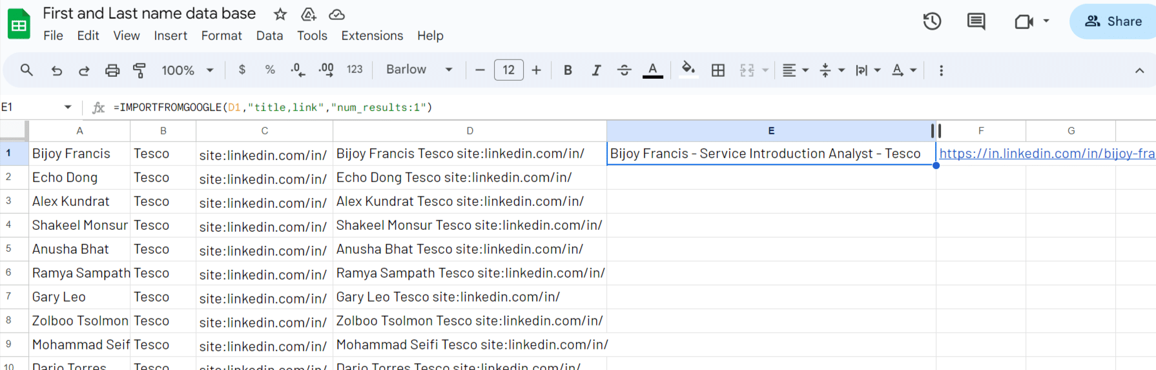Open the fill color picker
The height and width of the screenshot is (370, 1156).
point(688,69)
